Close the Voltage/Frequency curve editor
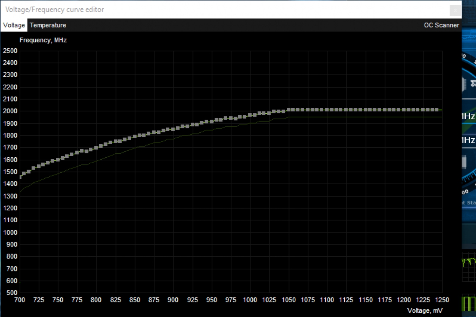The height and width of the screenshot is (317, 476). tap(455, 10)
